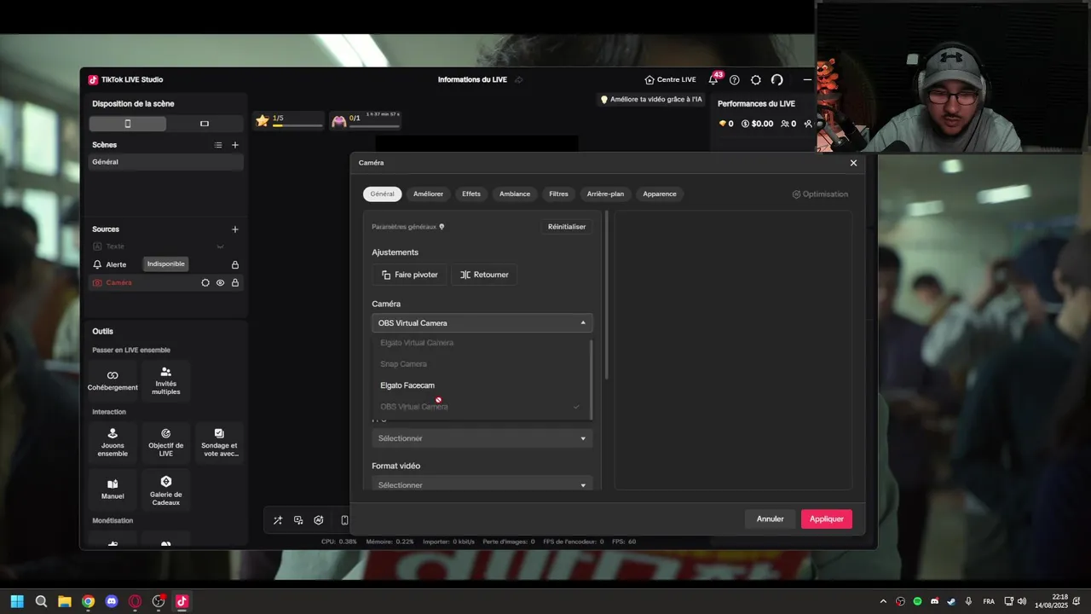Click the Optimisation option
The height and width of the screenshot is (614, 1091).
point(820,194)
